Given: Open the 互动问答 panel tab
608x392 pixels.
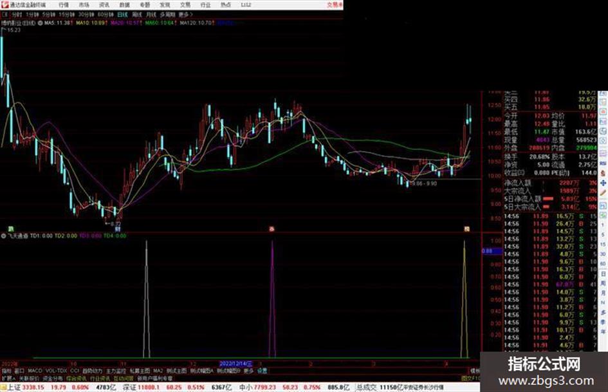Looking at the screenshot, I should [124, 378].
